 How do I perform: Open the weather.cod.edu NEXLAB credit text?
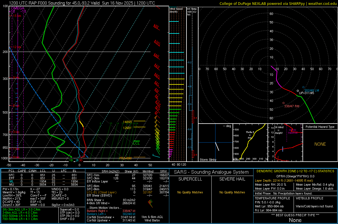tap(278, 4)
